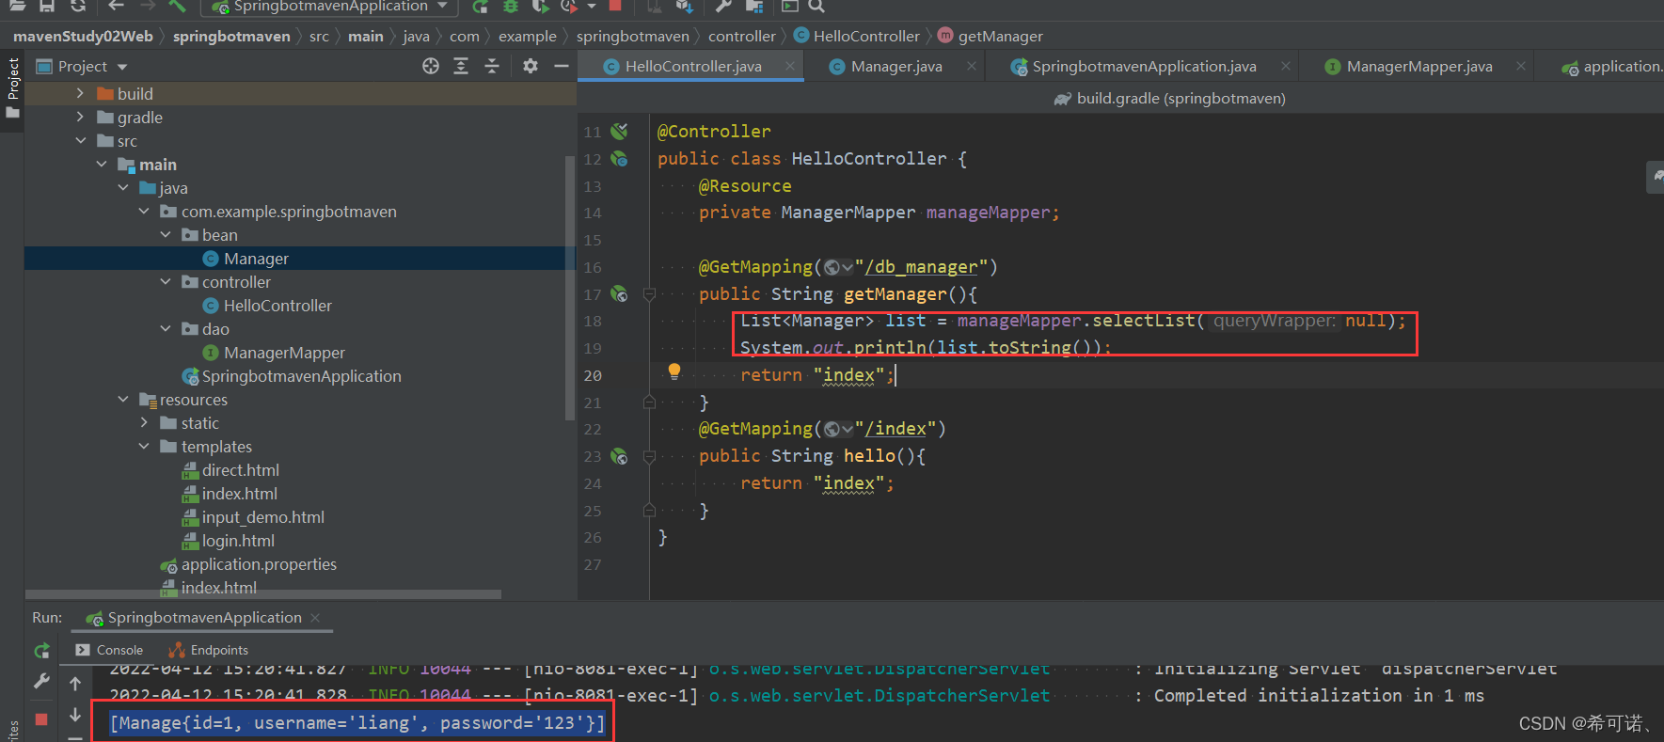Stop the application with the red square in top toolbar

615,6
